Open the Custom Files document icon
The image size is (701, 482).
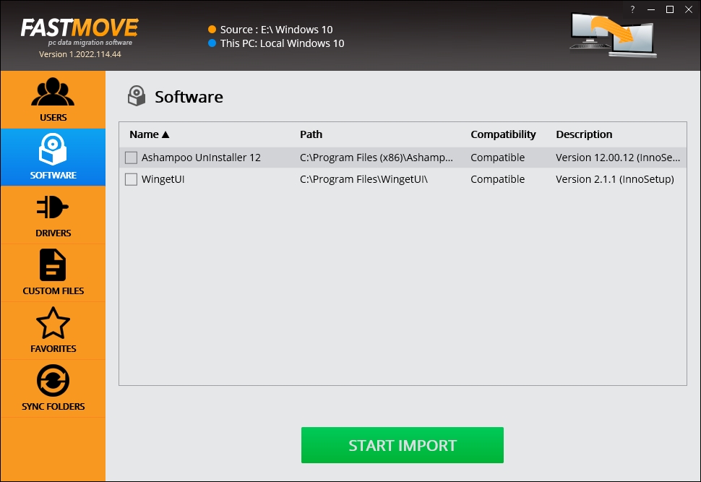point(53,264)
